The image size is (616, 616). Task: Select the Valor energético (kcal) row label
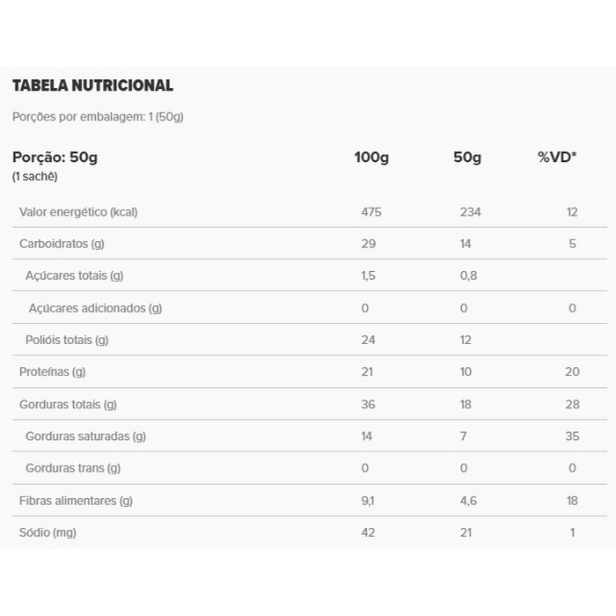coord(78,212)
